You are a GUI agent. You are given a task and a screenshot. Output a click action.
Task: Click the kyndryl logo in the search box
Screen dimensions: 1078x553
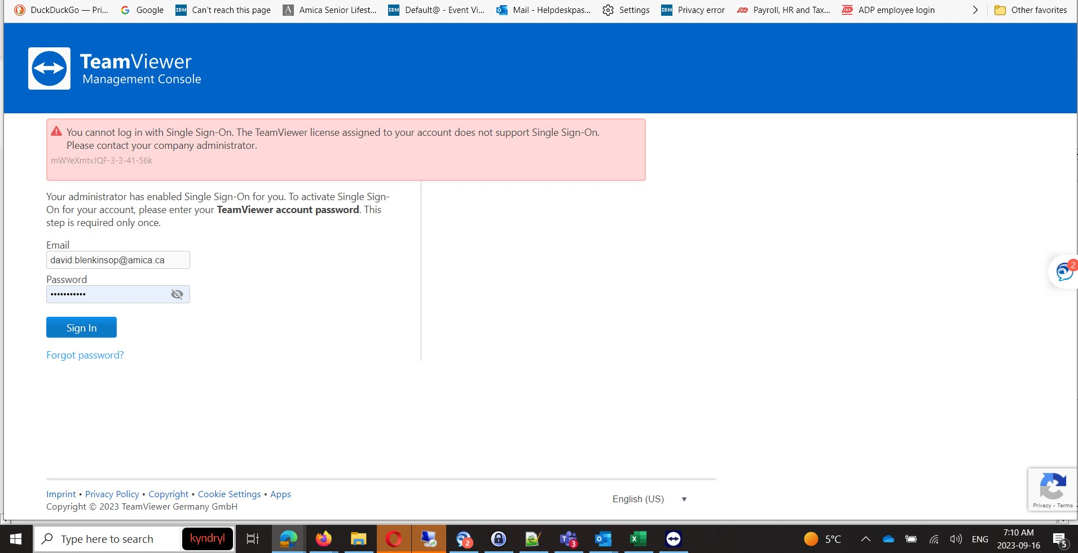[x=208, y=538]
